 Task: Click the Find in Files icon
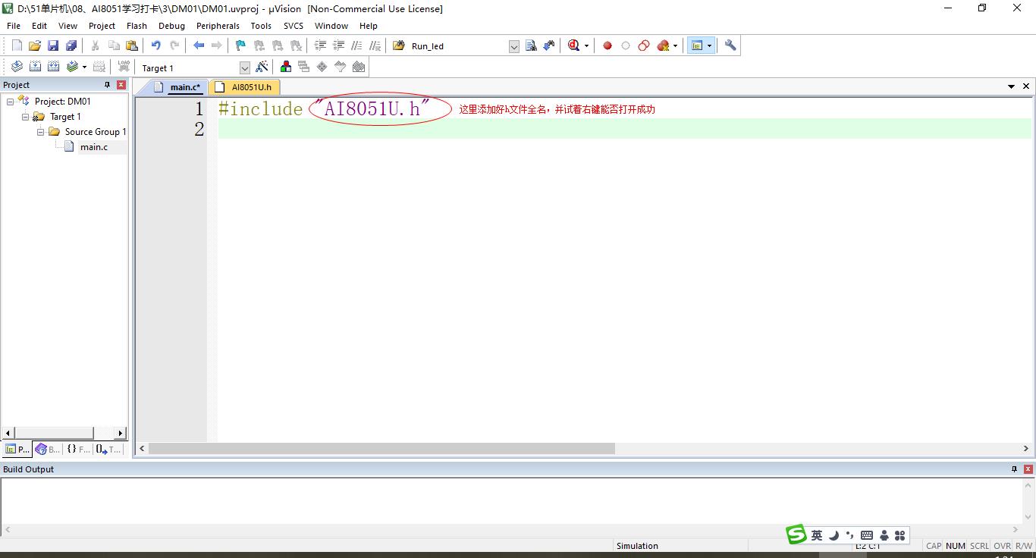click(x=399, y=45)
